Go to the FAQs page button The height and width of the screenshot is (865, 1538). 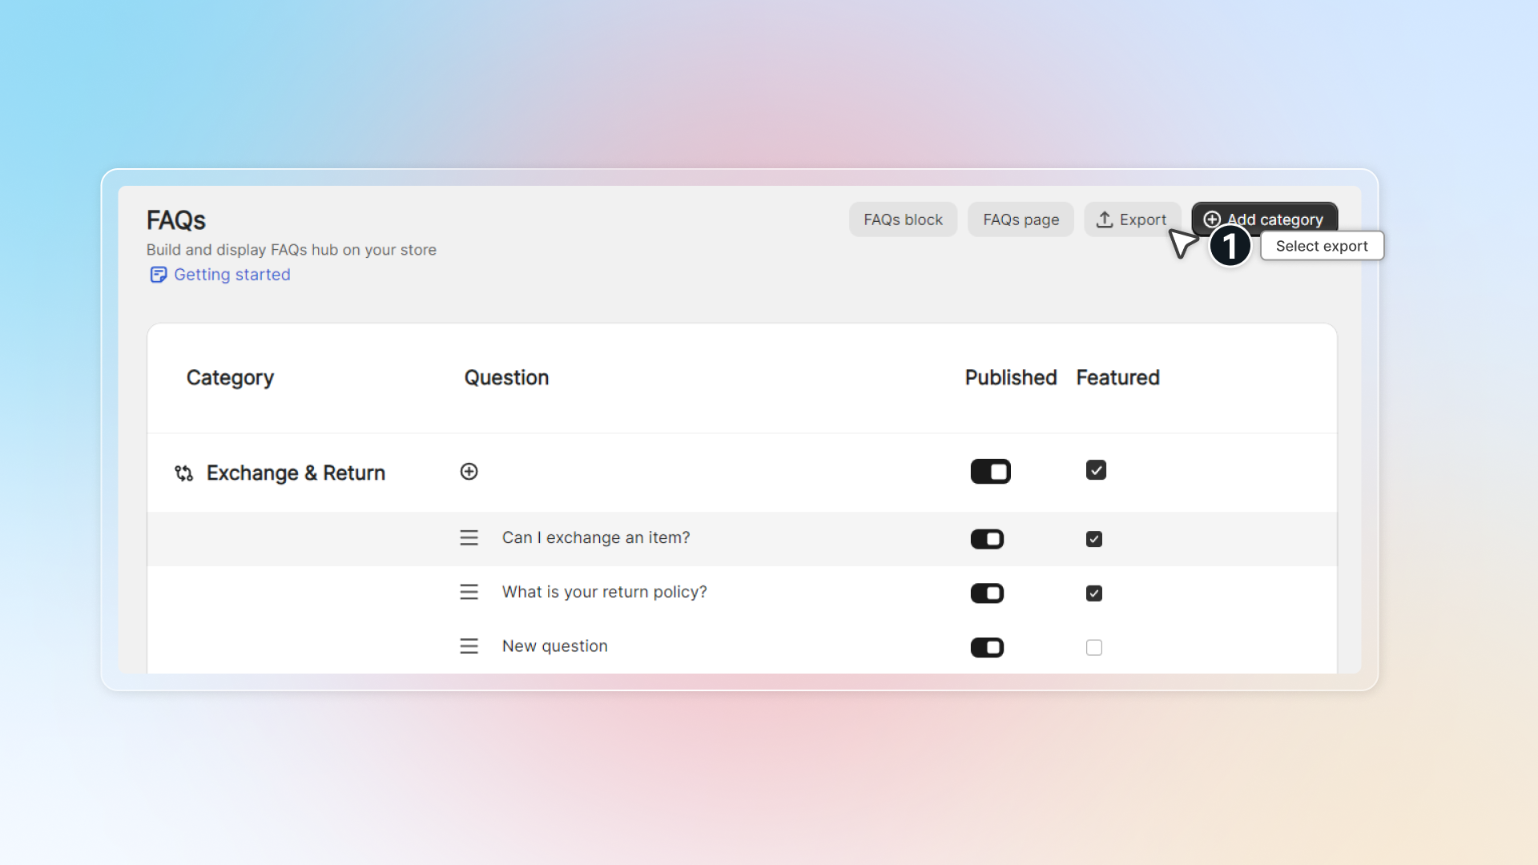click(1021, 219)
